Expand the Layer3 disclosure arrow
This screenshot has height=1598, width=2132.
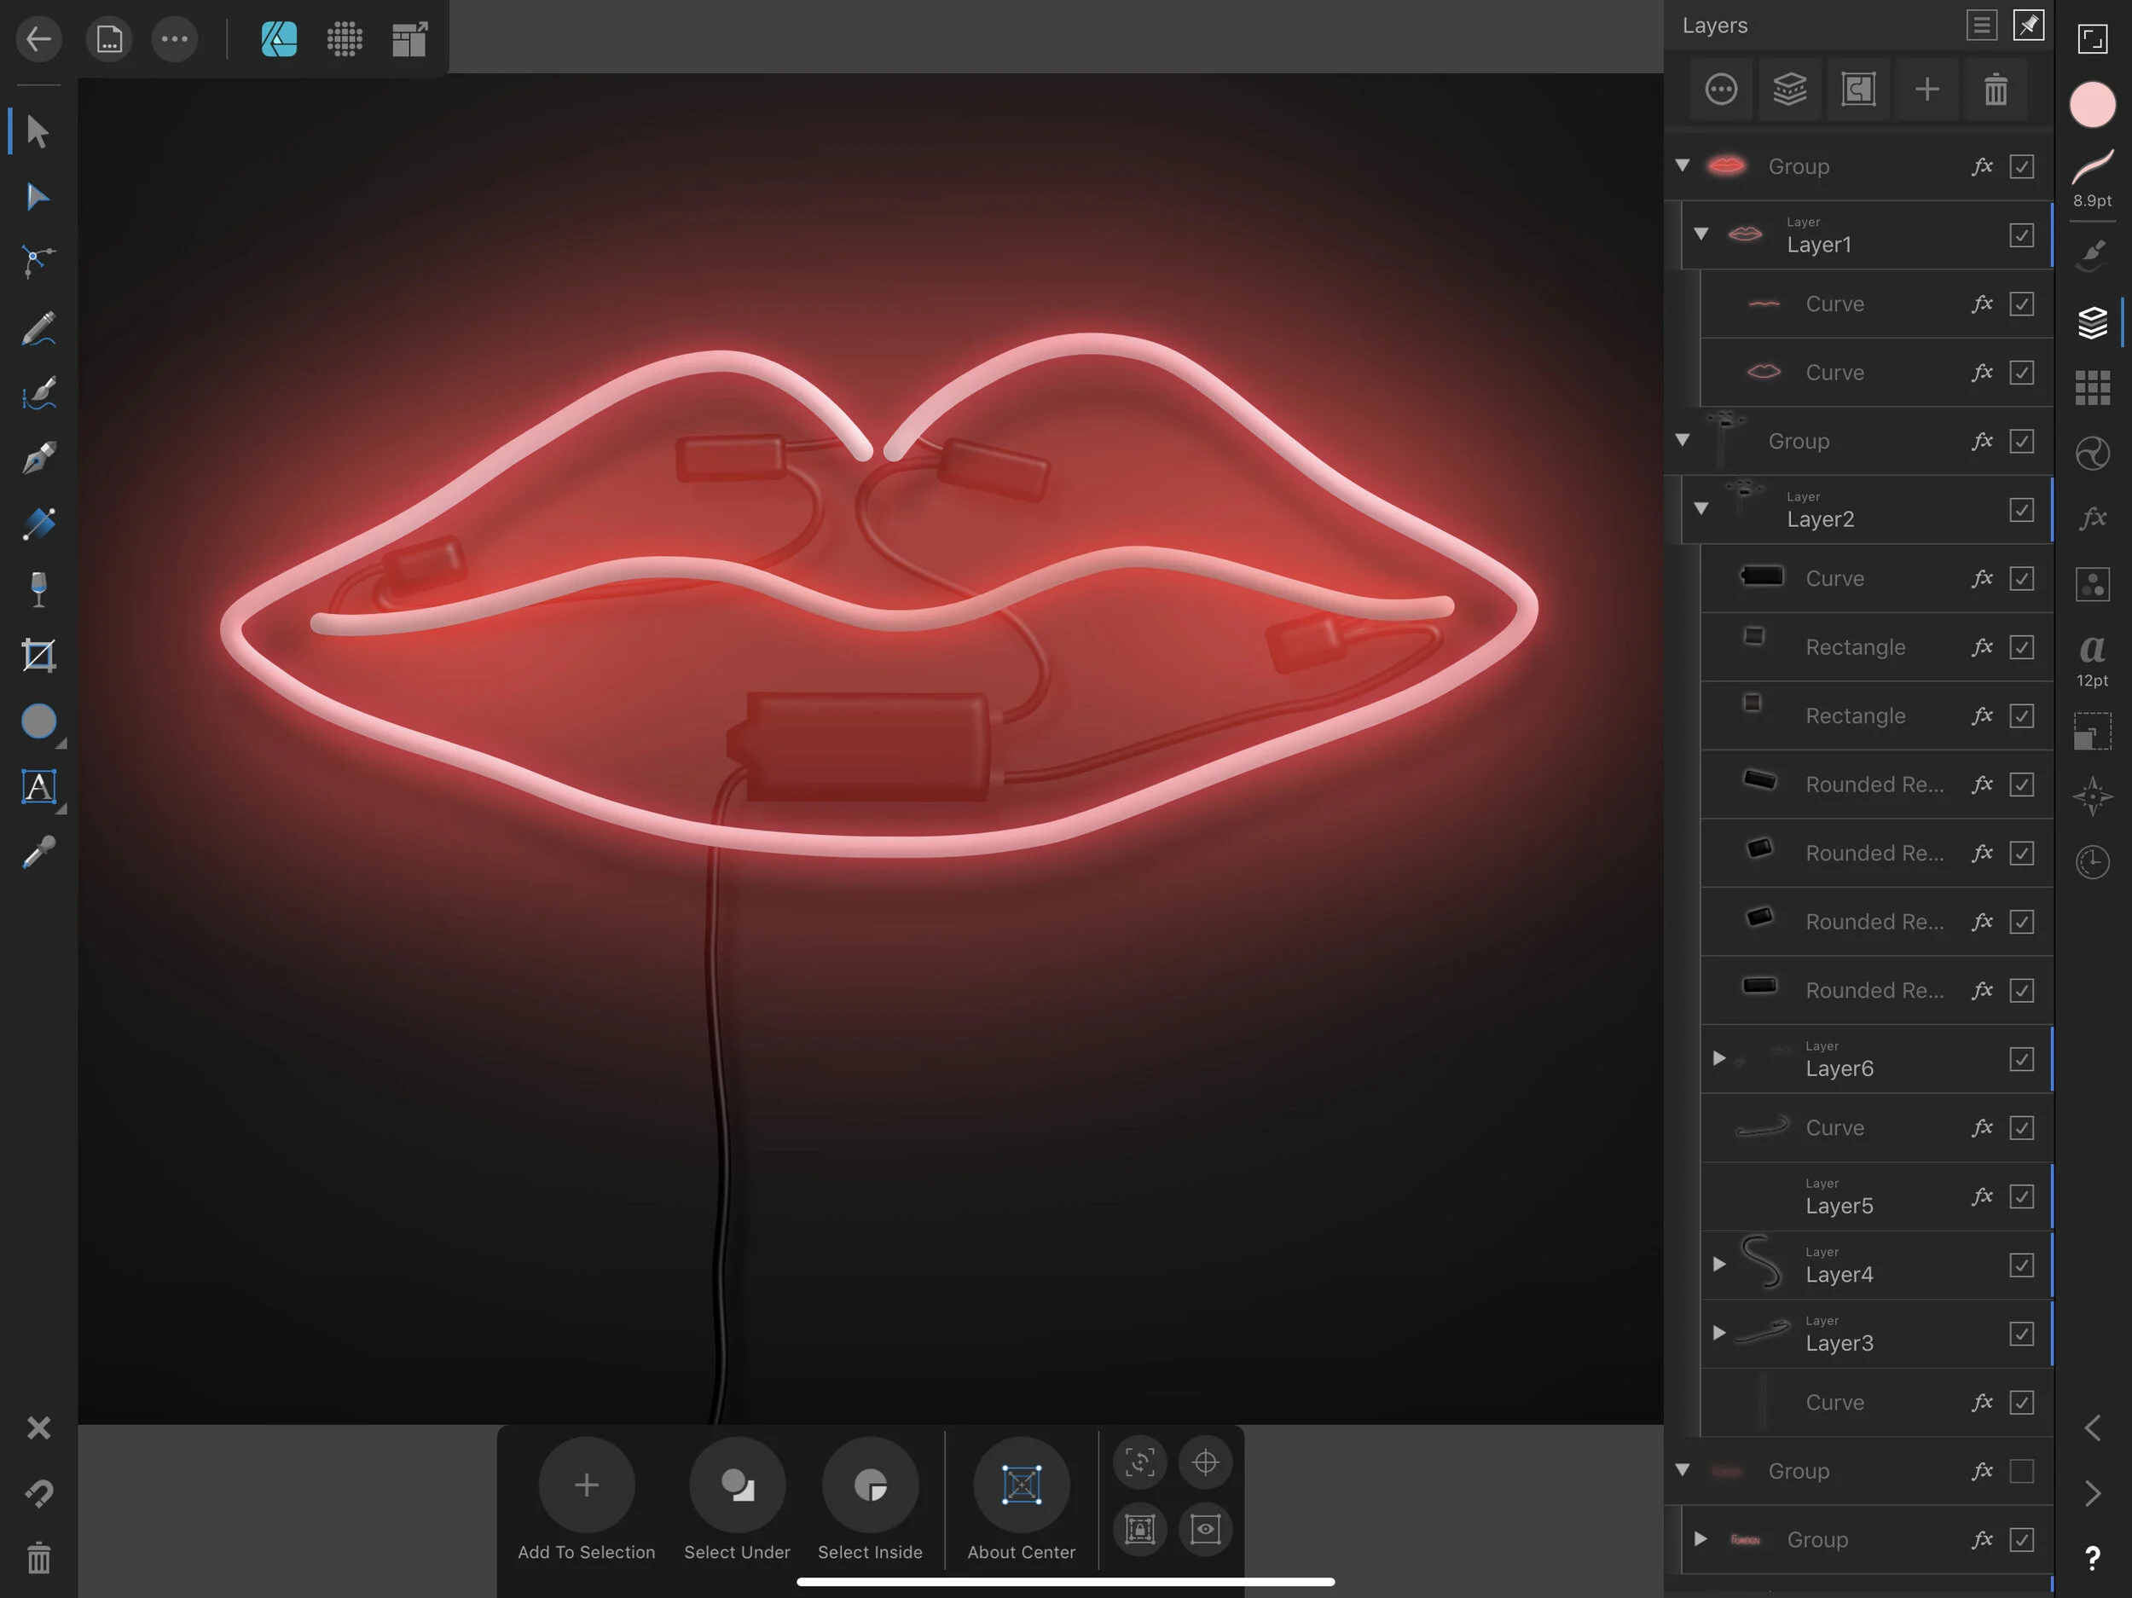[1718, 1333]
